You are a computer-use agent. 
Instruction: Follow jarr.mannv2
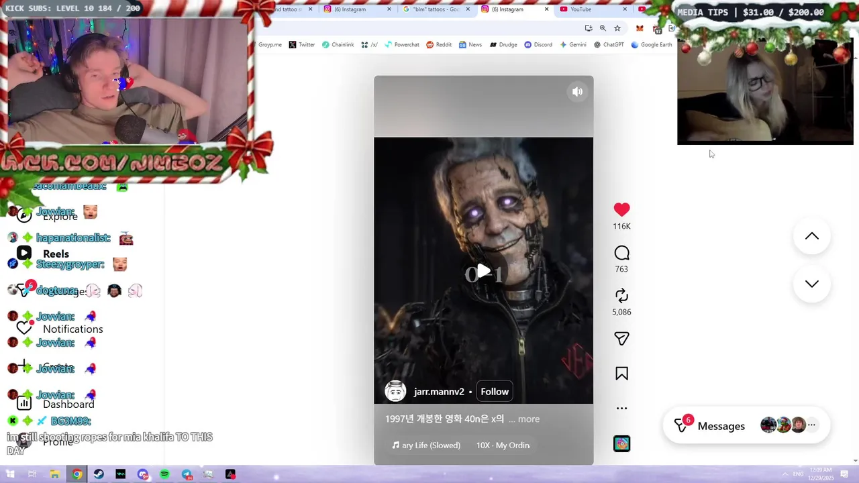pyautogui.click(x=495, y=392)
